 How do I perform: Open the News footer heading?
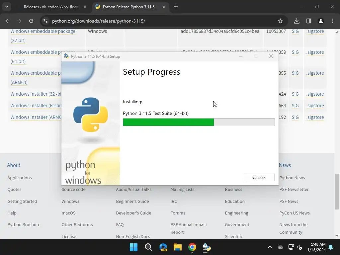click(285, 165)
